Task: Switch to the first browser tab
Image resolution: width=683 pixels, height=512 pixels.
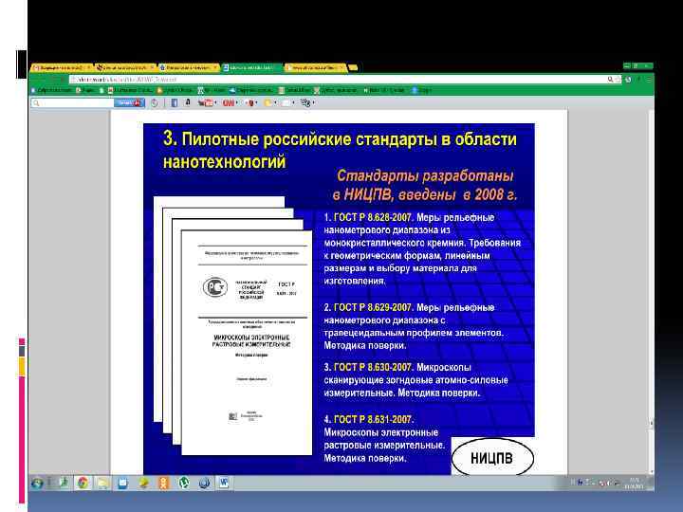Action: click(60, 67)
